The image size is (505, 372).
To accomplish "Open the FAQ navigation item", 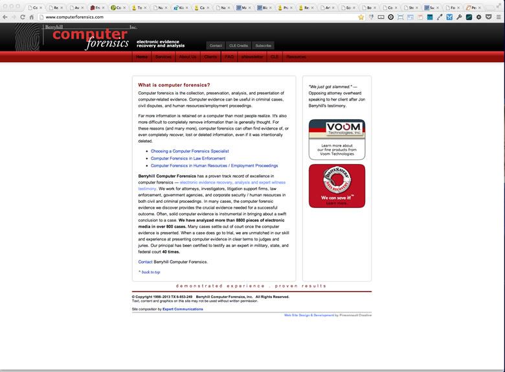I will tap(229, 57).
